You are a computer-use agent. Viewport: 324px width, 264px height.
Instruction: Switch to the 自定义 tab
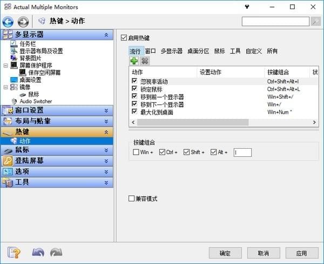pos(254,51)
